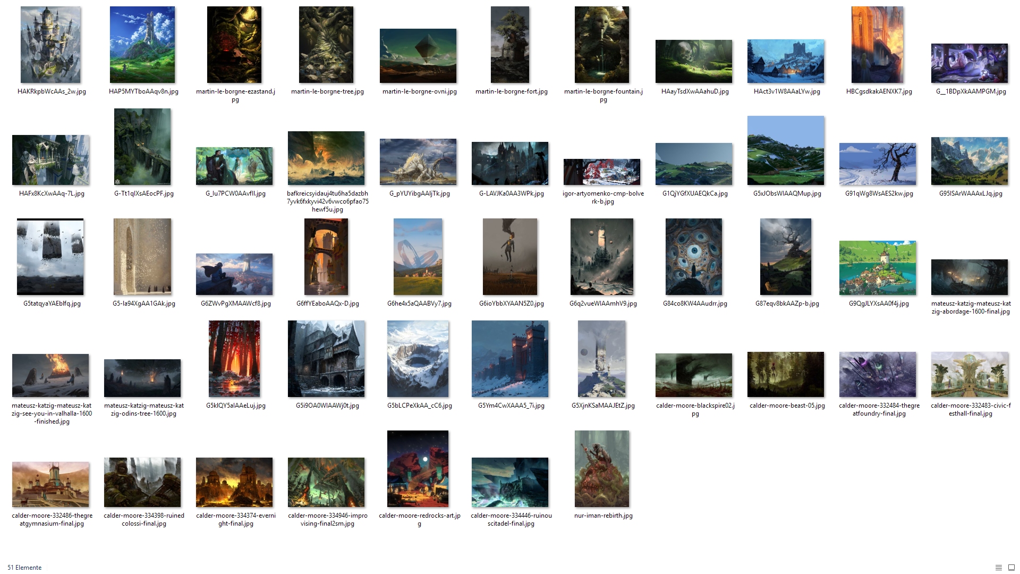This screenshot has height=574, width=1020.
Task: Select igor-artyomenko-cmp-bolverk-b.jpg thumbnail
Action: point(602,172)
